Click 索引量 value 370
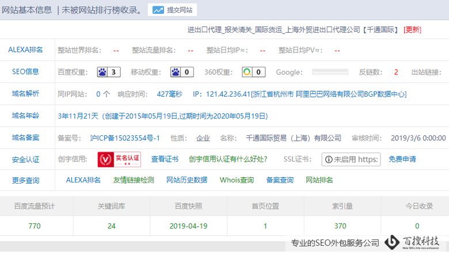Image resolution: width=449 pixels, height=255 pixels. tap(340, 226)
